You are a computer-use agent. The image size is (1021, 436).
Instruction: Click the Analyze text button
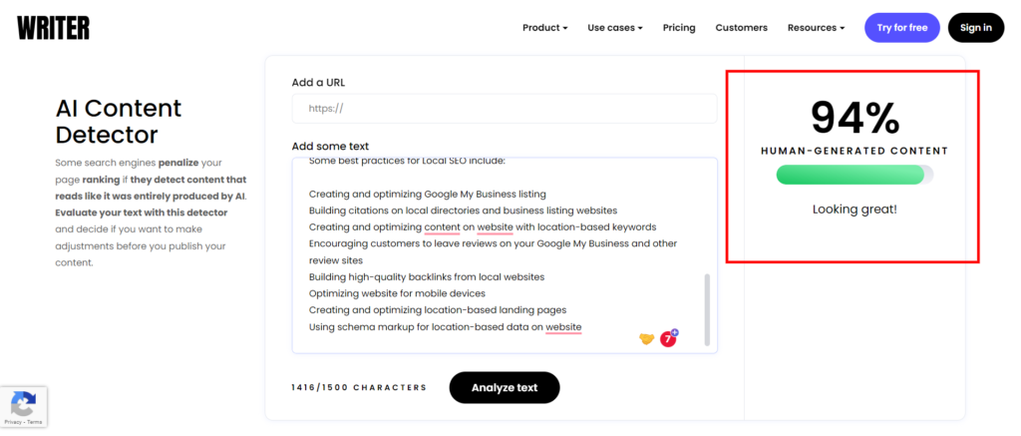[504, 387]
